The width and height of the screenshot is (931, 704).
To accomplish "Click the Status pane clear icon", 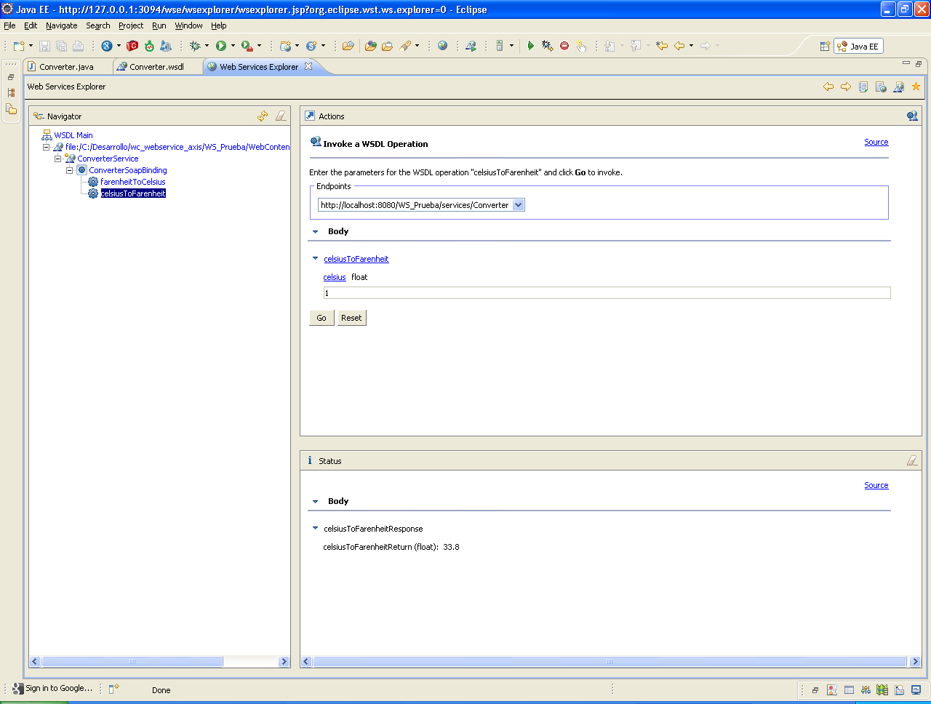I will click(912, 460).
